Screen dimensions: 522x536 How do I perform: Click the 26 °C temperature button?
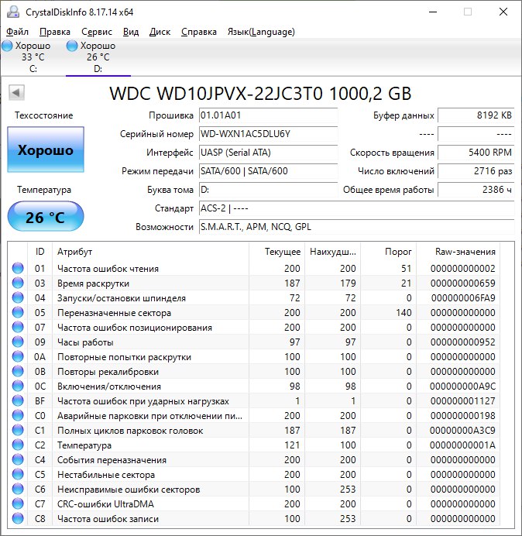tap(46, 217)
